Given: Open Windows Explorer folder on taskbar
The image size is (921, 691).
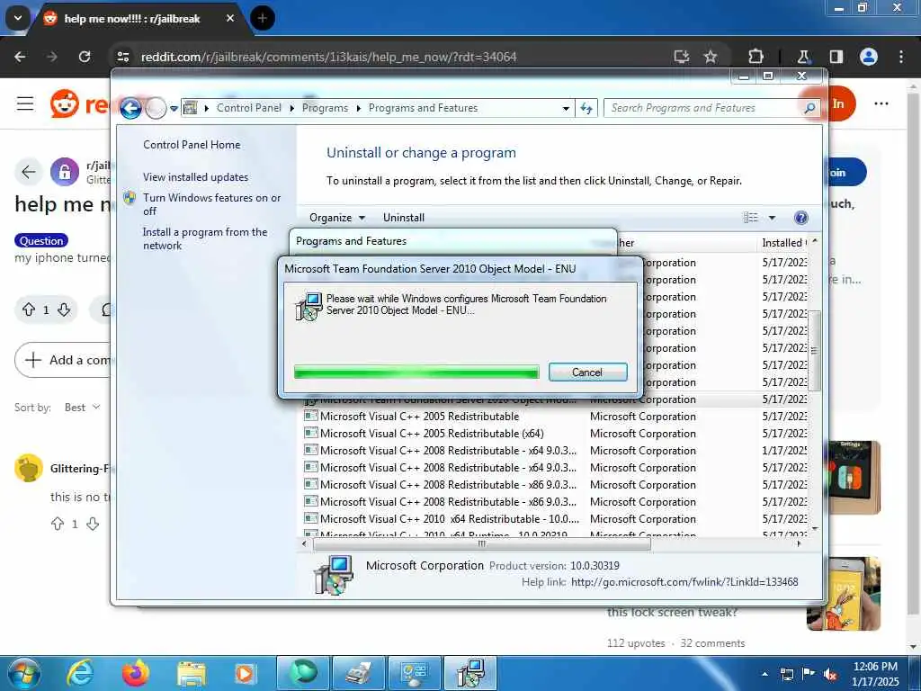Looking at the screenshot, I should 191,673.
